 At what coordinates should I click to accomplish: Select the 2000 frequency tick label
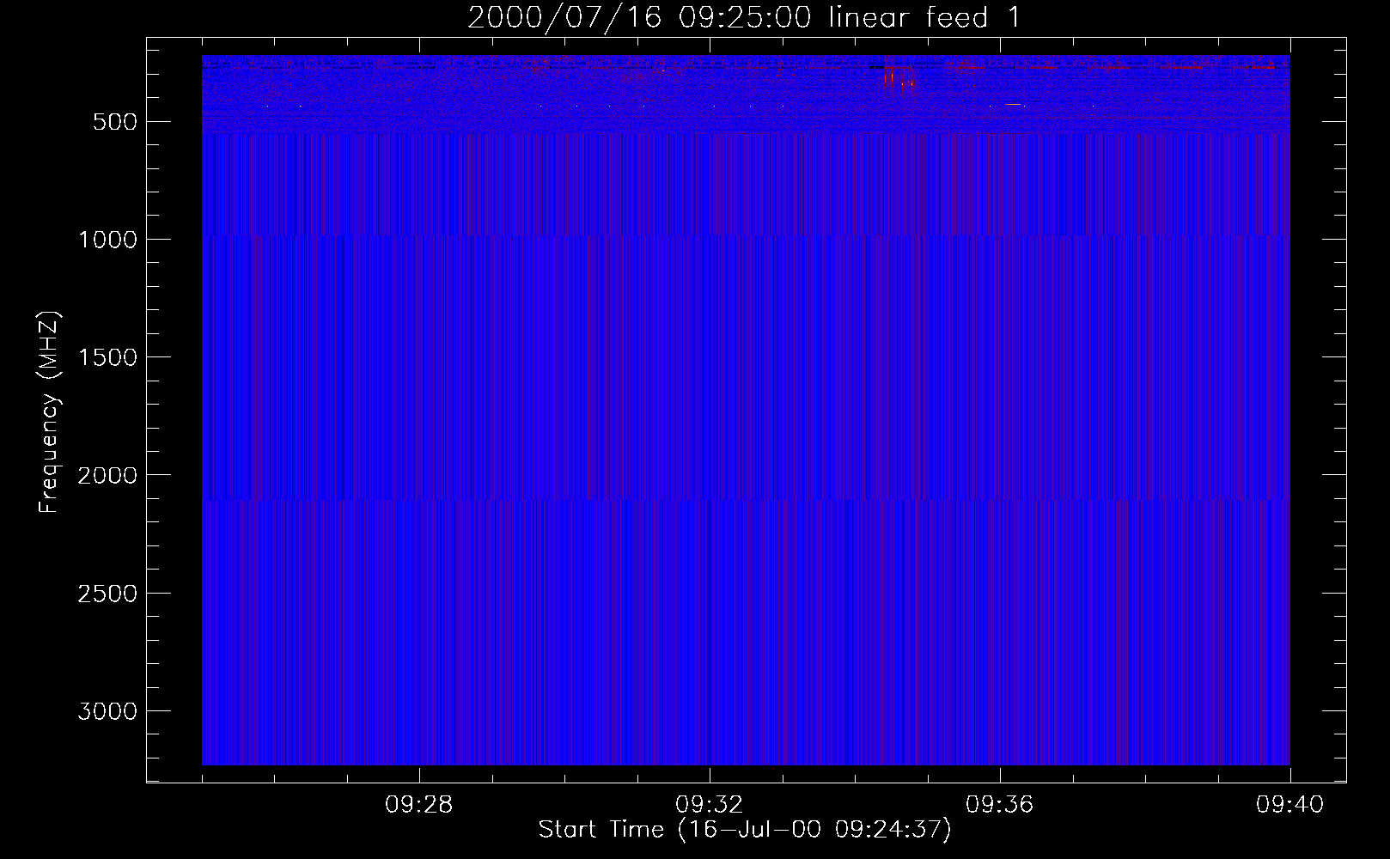(x=107, y=475)
